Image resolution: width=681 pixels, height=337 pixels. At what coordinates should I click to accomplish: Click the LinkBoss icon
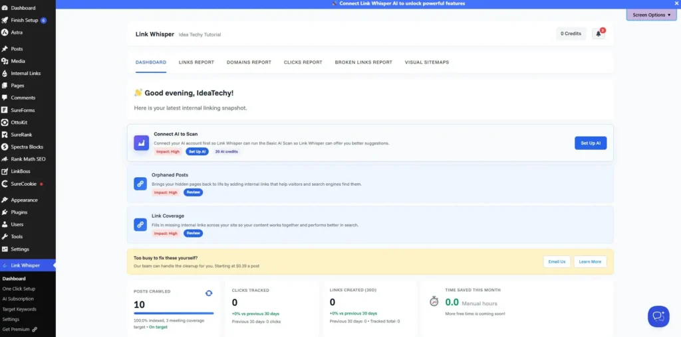(5, 171)
